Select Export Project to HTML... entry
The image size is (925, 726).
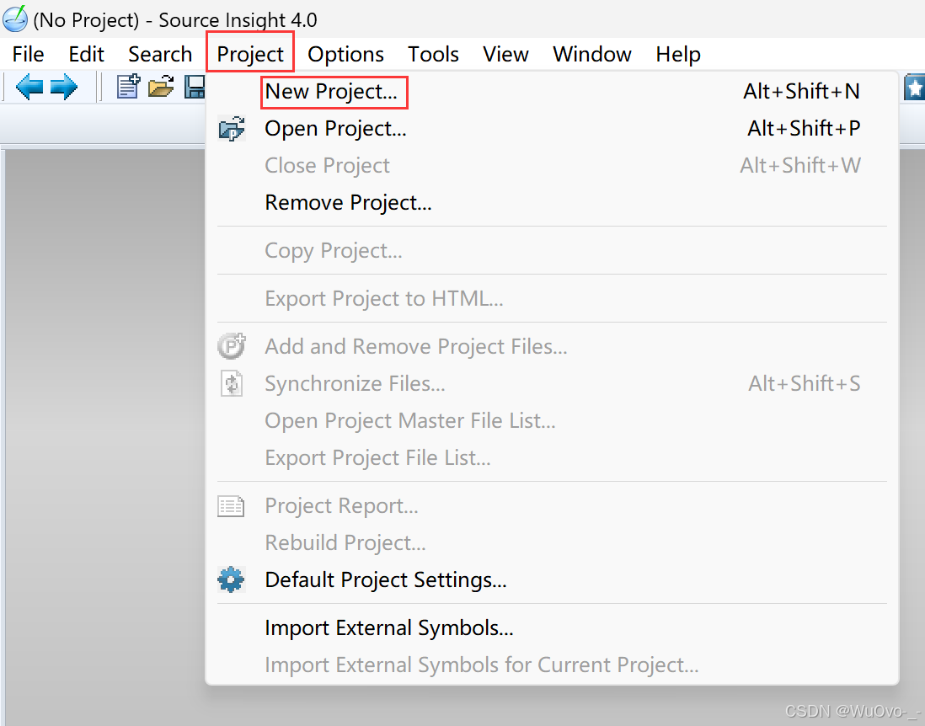(552, 298)
